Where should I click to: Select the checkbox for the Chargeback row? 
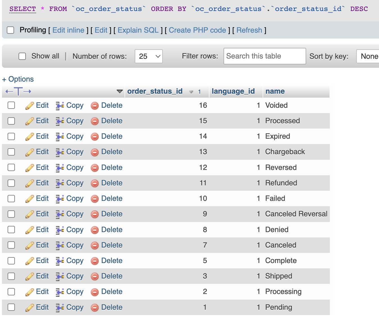pos(11,152)
